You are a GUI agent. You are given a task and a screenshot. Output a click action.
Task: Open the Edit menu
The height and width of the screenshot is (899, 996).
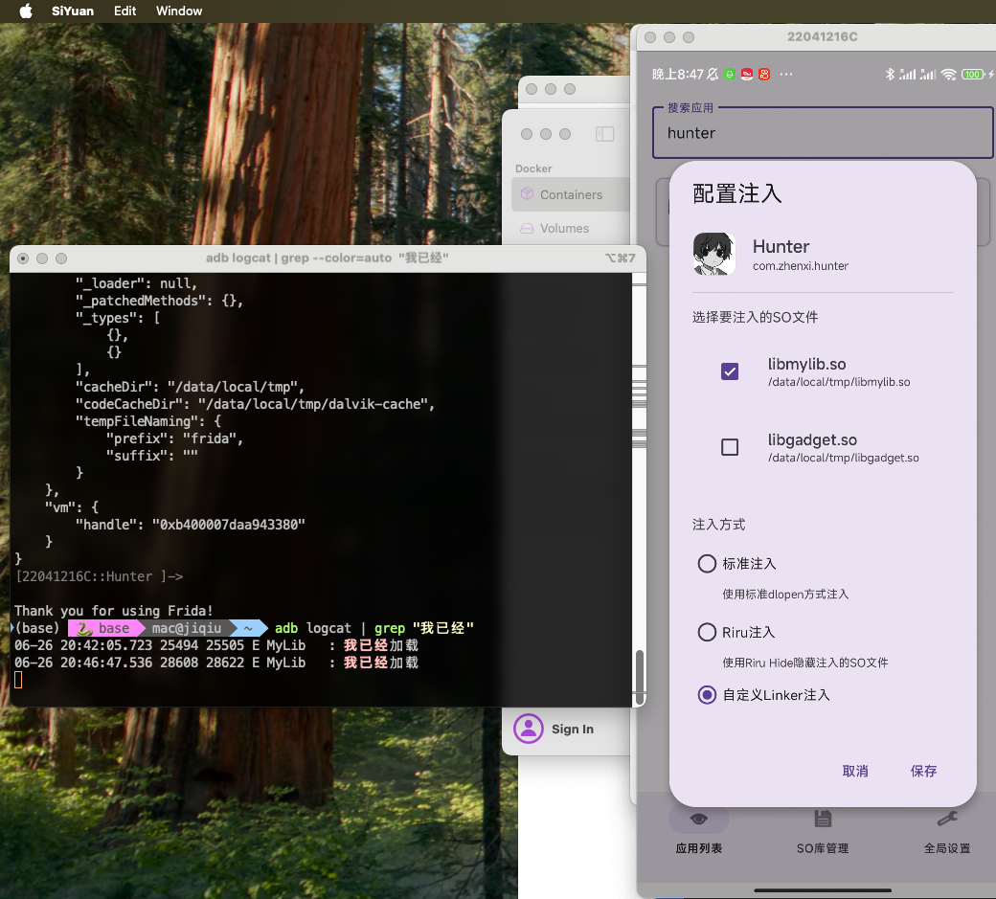pos(124,11)
